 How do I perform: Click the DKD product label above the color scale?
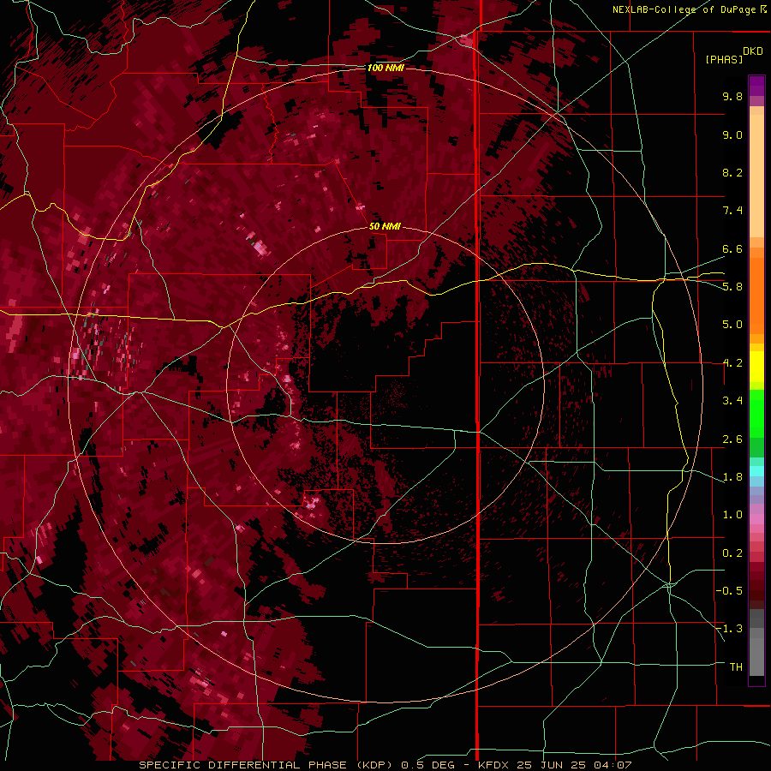753,51
